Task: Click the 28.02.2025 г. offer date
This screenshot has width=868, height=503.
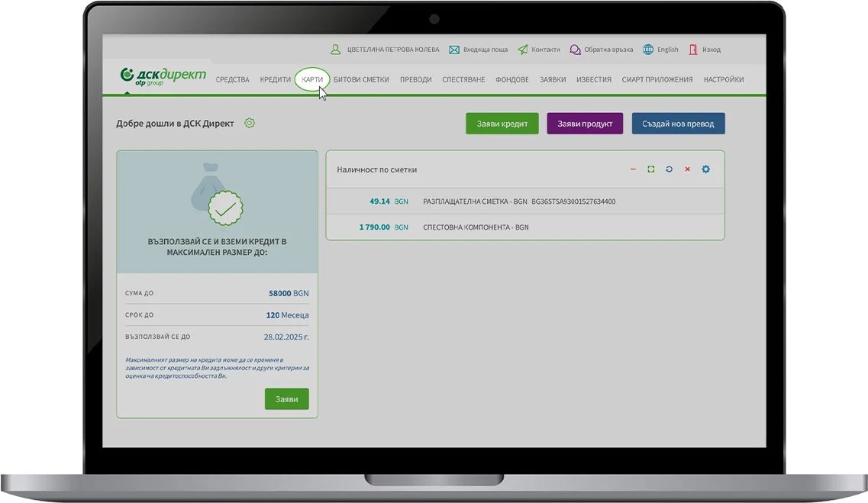Action: point(286,337)
